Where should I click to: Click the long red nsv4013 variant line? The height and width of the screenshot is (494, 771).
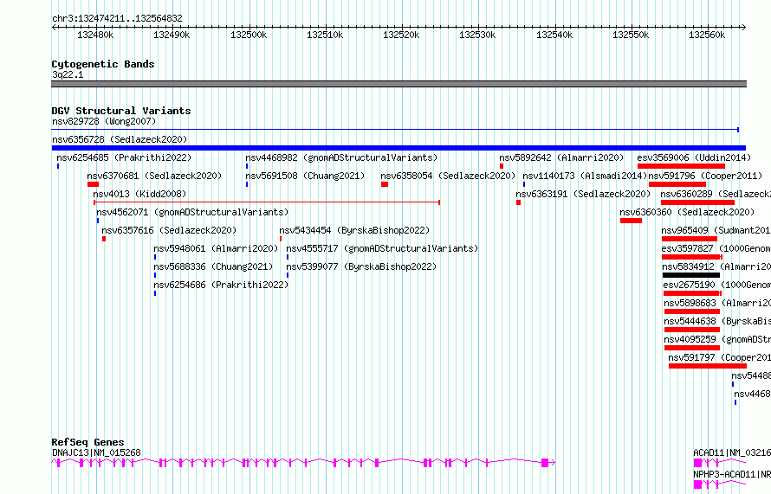[x=267, y=202]
